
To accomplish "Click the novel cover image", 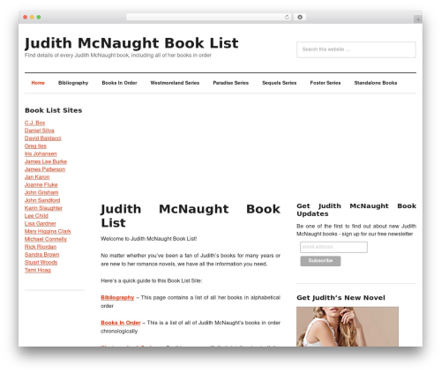I will point(348,326).
